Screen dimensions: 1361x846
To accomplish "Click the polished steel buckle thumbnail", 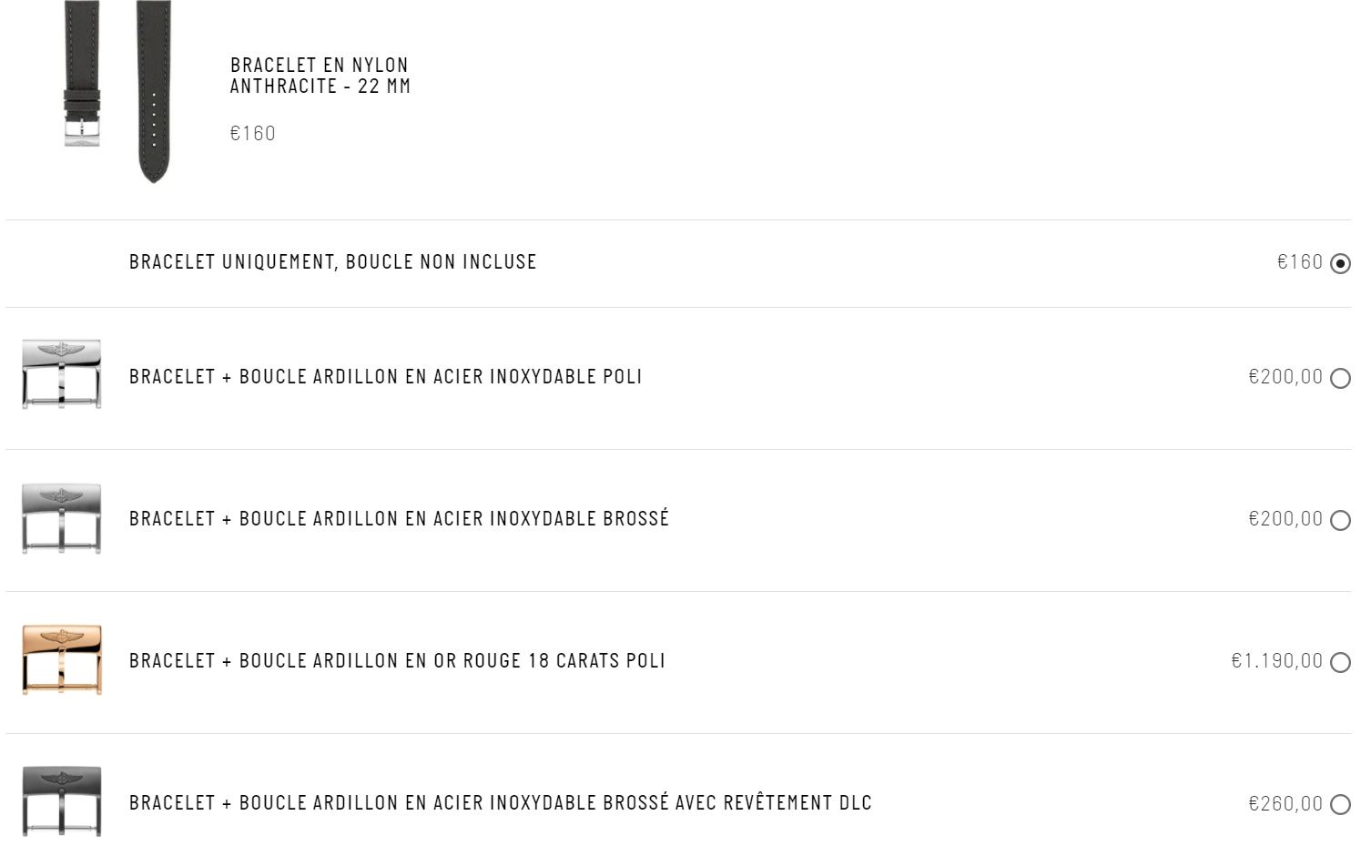I will coord(62,374).
